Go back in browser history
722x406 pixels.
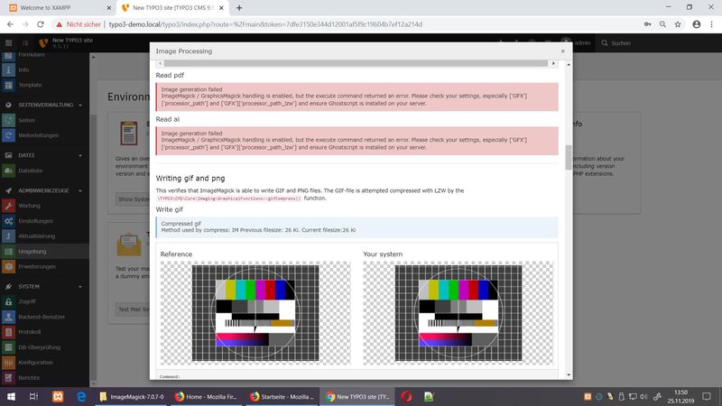point(10,24)
